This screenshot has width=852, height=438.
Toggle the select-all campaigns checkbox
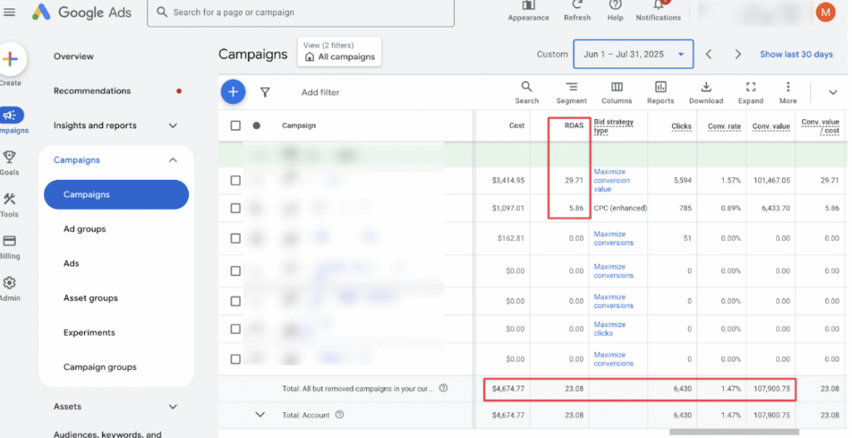tap(235, 126)
